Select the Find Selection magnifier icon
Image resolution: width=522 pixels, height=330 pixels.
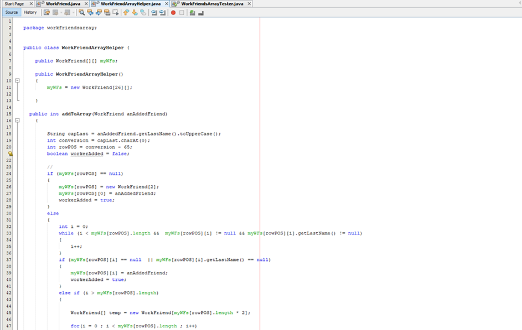click(x=82, y=12)
